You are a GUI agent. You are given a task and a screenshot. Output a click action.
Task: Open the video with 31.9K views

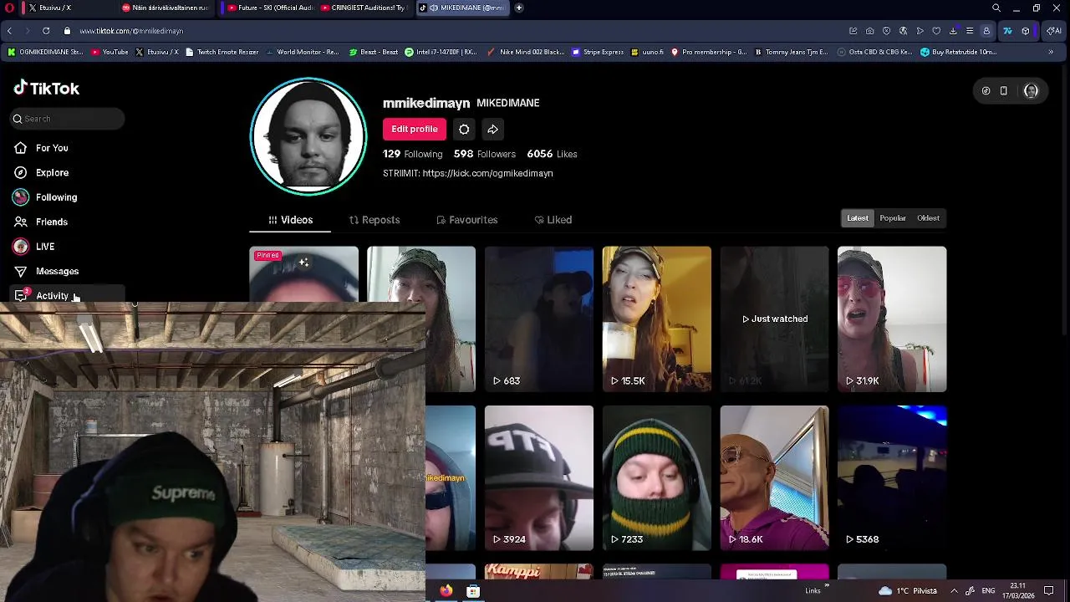(892, 319)
